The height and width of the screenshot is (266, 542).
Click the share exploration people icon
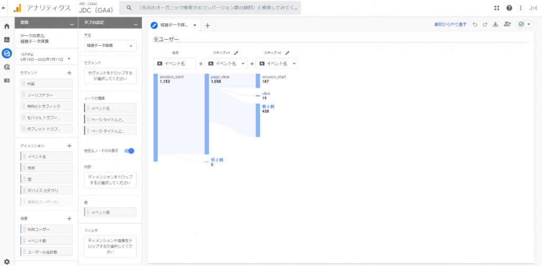[x=507, y=24]
